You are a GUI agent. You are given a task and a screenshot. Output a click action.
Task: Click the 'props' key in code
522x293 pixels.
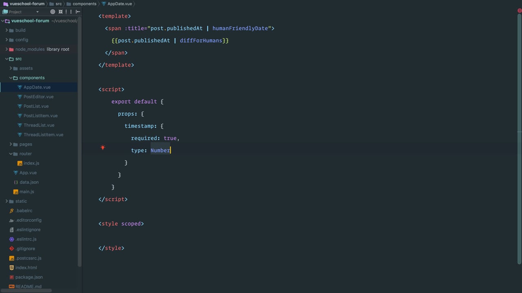pos(126,114)
